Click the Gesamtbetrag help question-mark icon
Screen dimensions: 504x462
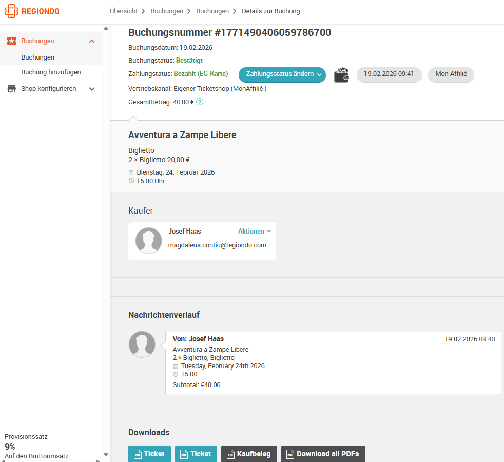click(x=200, y=102)
